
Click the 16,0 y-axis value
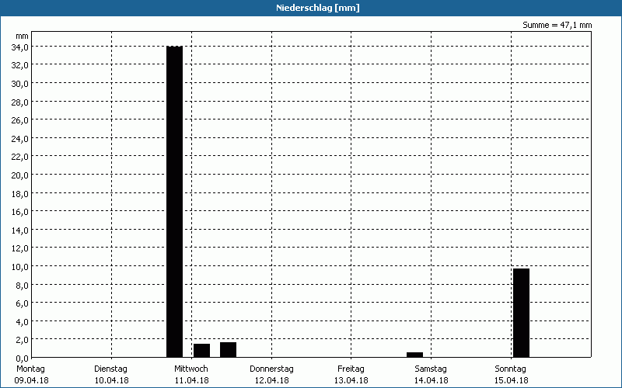[20, 212]
